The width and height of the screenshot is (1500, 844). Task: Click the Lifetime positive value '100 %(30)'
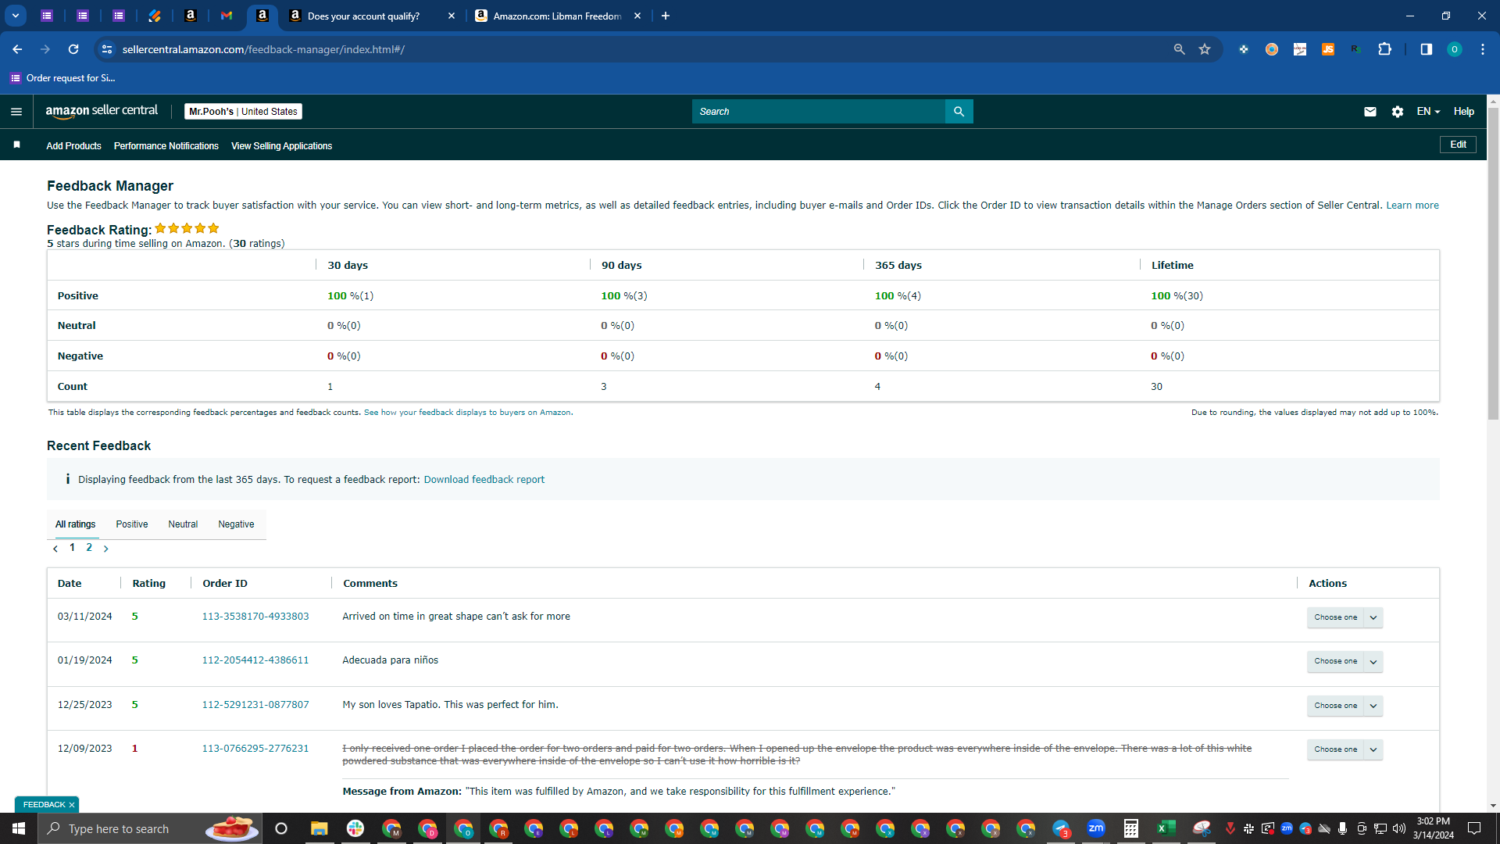click(x=1177, y=296)
